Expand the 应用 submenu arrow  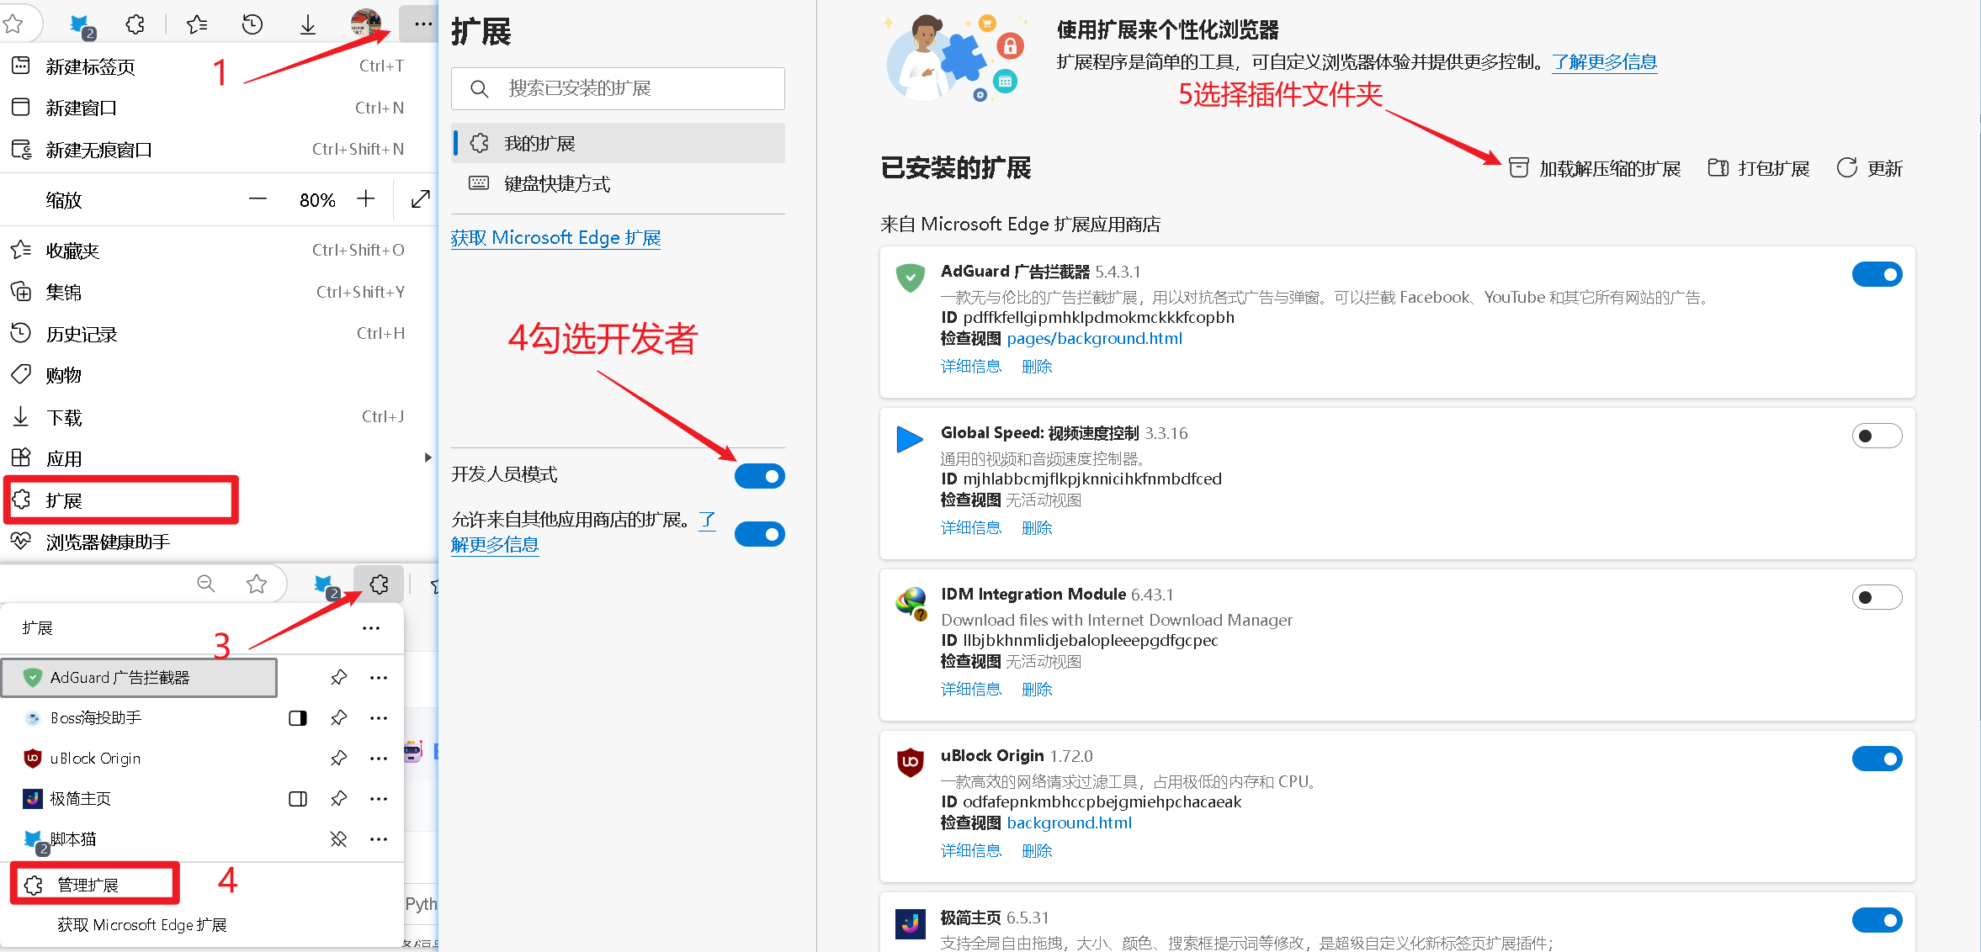428,458
